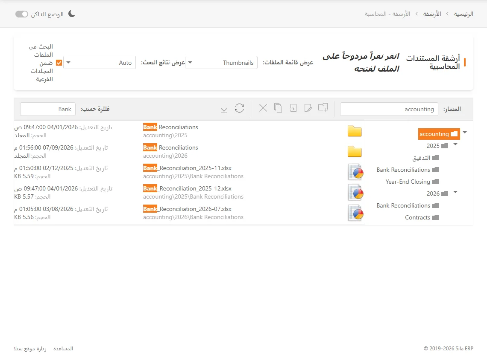The image size is (487, 358).
Task: Click folder glyph beside Contracts tree node
Action: click(x=435, y=218)
